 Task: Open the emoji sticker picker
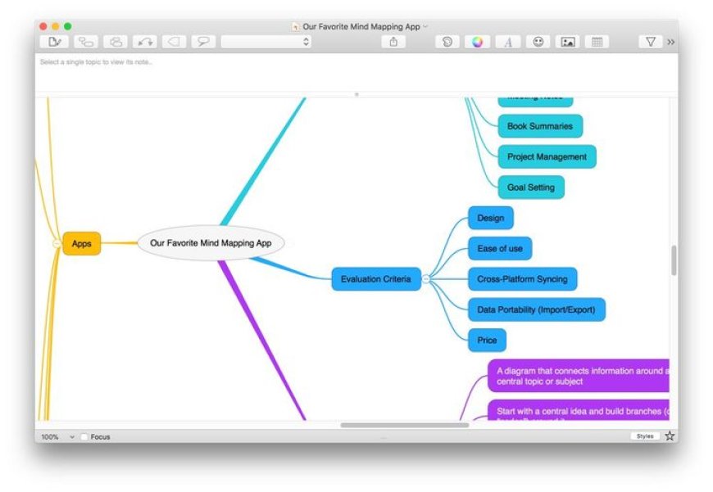click(x=538, y=42)
